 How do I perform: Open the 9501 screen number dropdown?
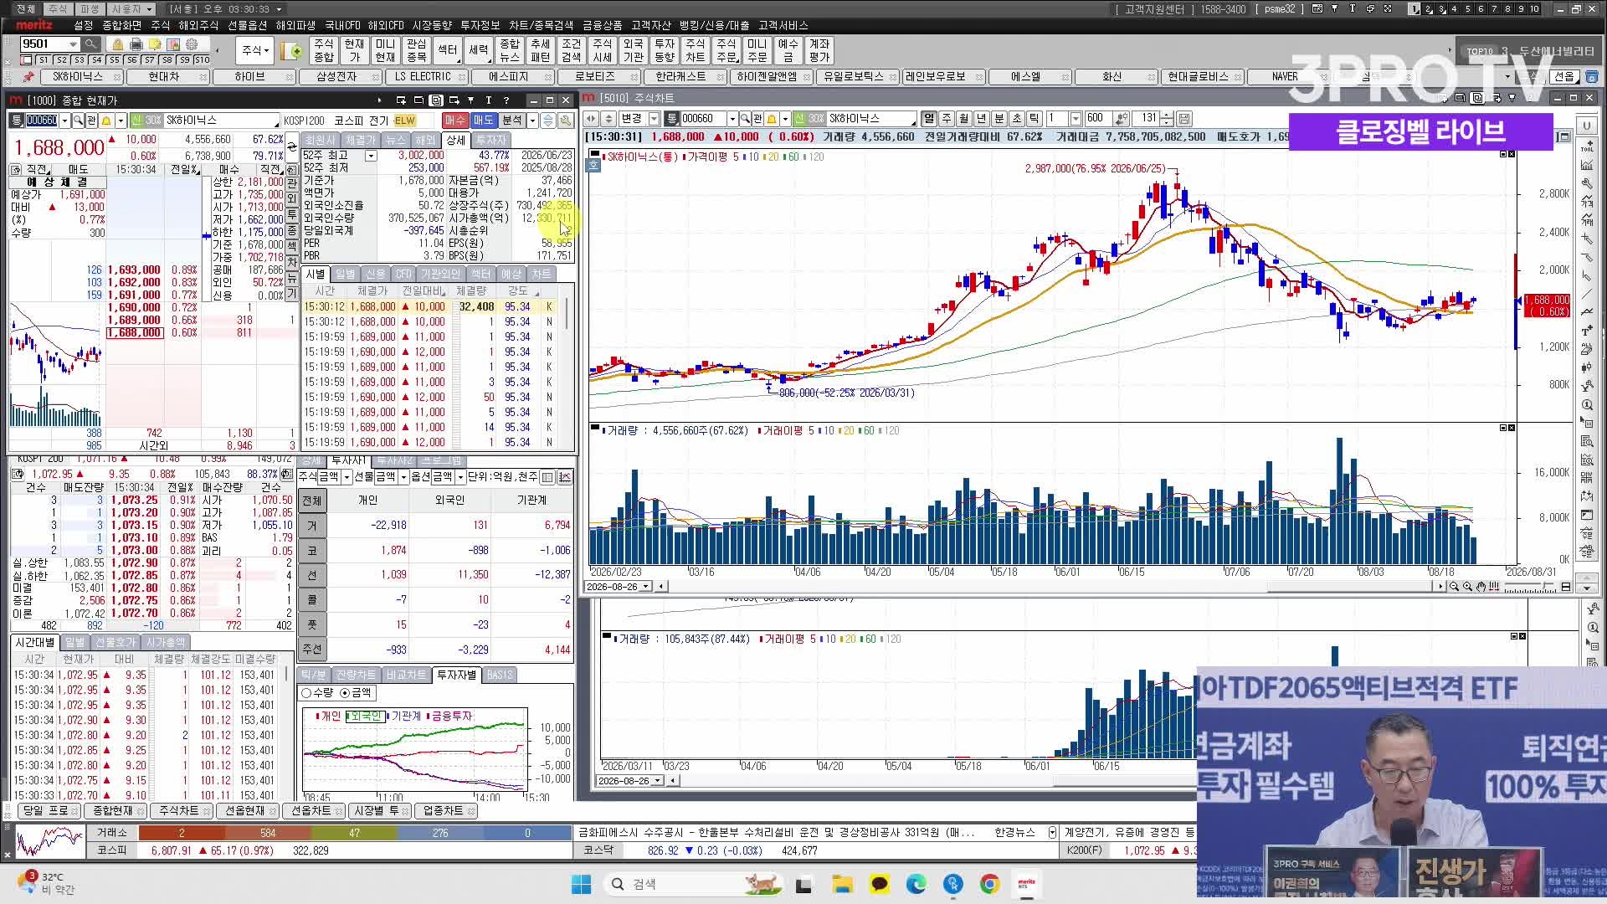[73, 44]
